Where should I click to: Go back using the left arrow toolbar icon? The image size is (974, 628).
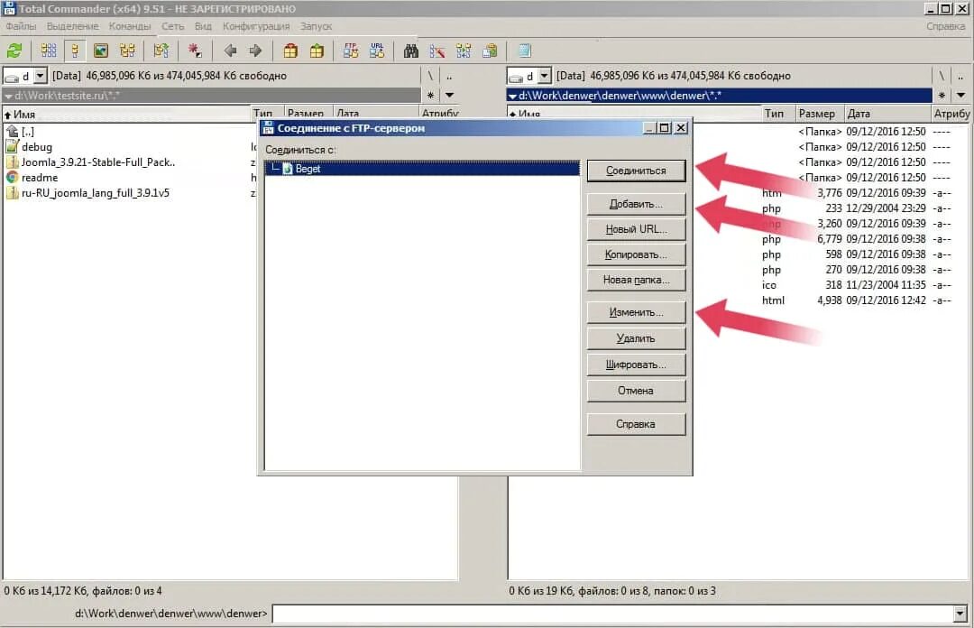(x=230, y=51)
